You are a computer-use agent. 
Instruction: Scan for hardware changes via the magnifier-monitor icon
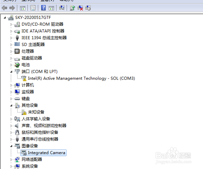tap(62, 8)
